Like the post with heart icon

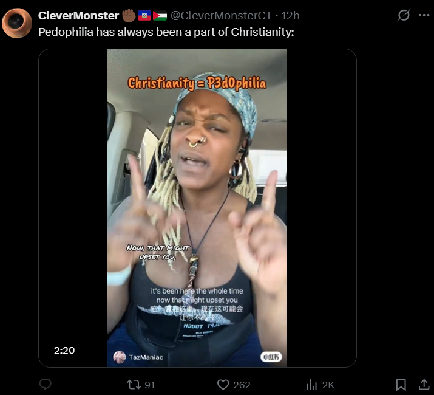(223, 385)
